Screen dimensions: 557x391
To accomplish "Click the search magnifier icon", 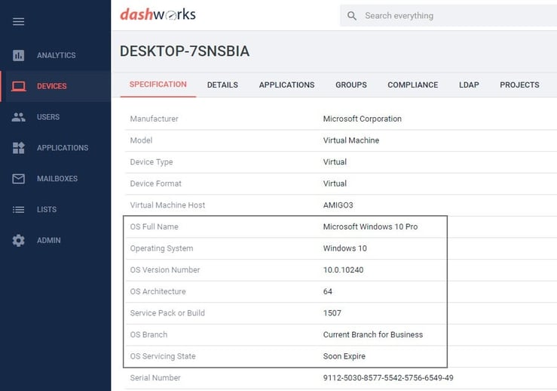I will tap(352, 16).
